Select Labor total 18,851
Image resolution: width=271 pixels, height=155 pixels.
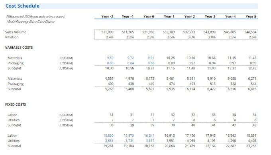pos(251,135)
